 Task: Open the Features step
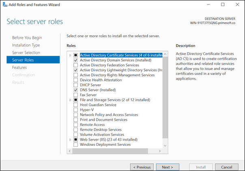pos(19,67)
